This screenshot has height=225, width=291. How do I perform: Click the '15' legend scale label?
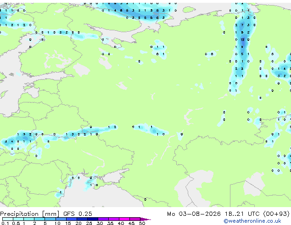(x=68, y=223)
